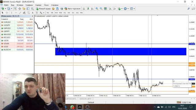Select the Fibonacci retracement tool

pyautogui.click(x=28, y=13)
